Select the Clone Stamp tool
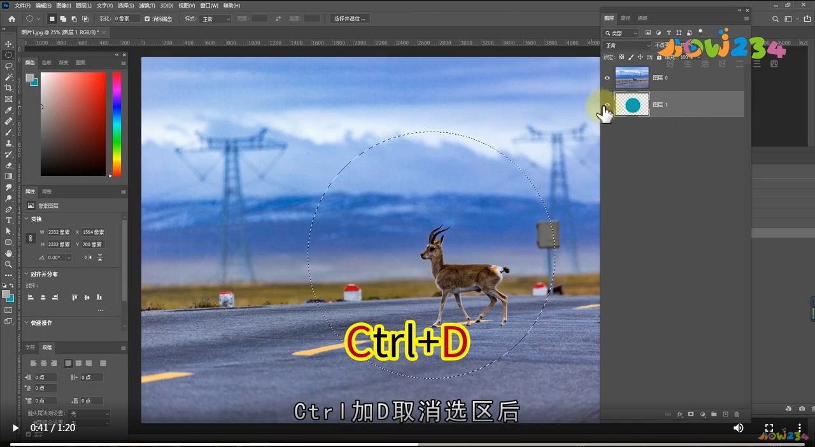Viewport: 815px width, 447px height. point(9,143)
